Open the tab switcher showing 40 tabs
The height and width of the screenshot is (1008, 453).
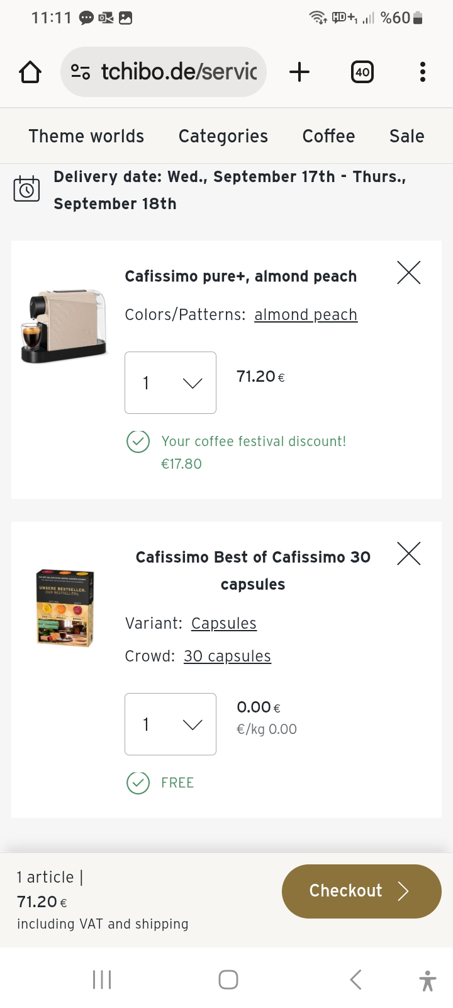click(x=362, y=72)
